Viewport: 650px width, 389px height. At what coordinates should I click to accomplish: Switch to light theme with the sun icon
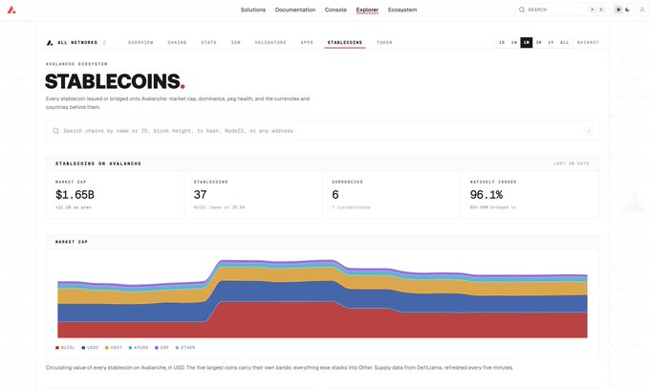click(618, 10)
